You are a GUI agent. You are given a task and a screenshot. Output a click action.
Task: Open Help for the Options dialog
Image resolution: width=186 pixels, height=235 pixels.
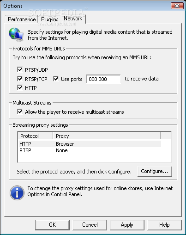(x=164, y=225)
